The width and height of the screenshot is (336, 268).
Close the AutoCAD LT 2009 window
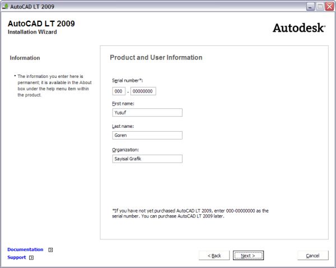329,6
